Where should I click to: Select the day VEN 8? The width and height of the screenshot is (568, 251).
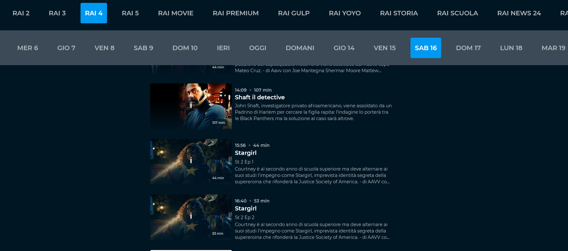tap(104, 48)
